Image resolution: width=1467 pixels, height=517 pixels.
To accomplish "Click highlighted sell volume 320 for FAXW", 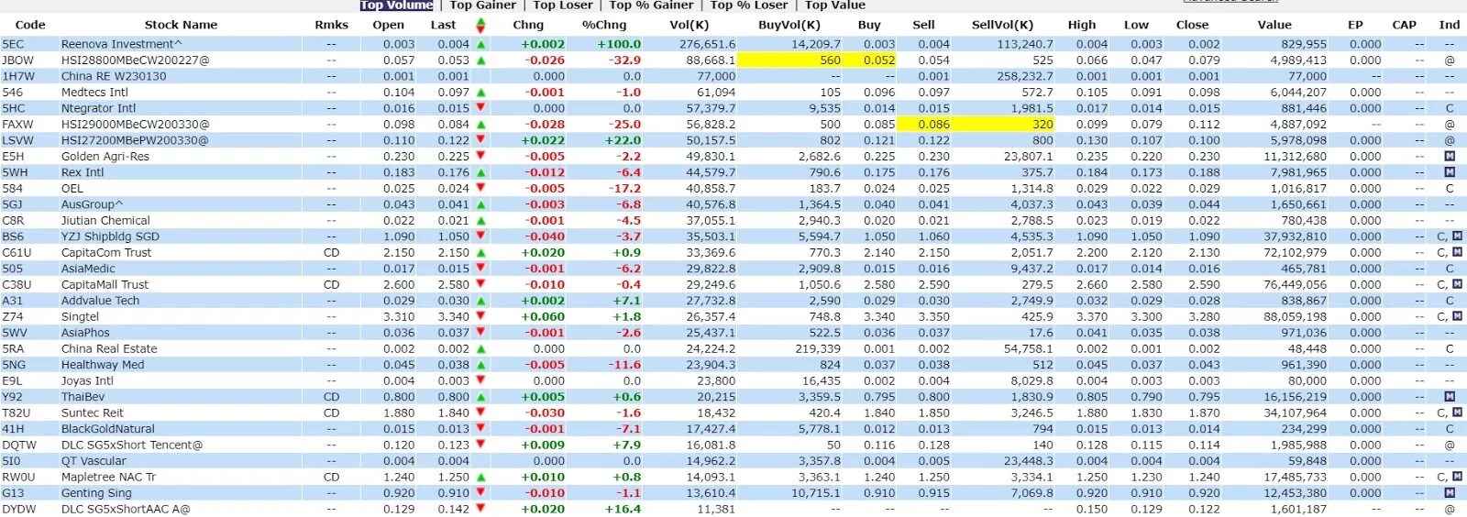I will click(1042, 125).
